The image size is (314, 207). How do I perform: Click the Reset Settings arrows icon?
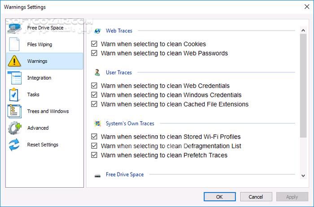coord(15,145)
